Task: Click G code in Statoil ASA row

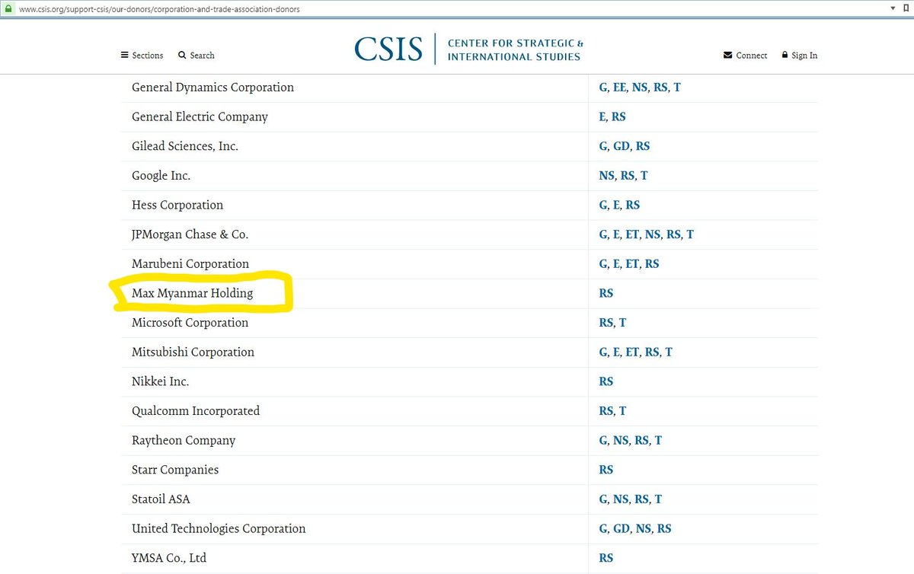Action: (603, 499)
